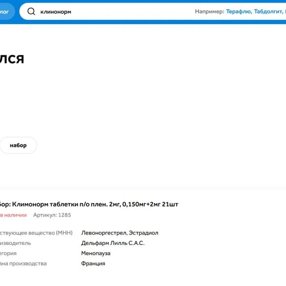Click the страна производства label
Screen dimensions: 286x286
pos(23,264)
